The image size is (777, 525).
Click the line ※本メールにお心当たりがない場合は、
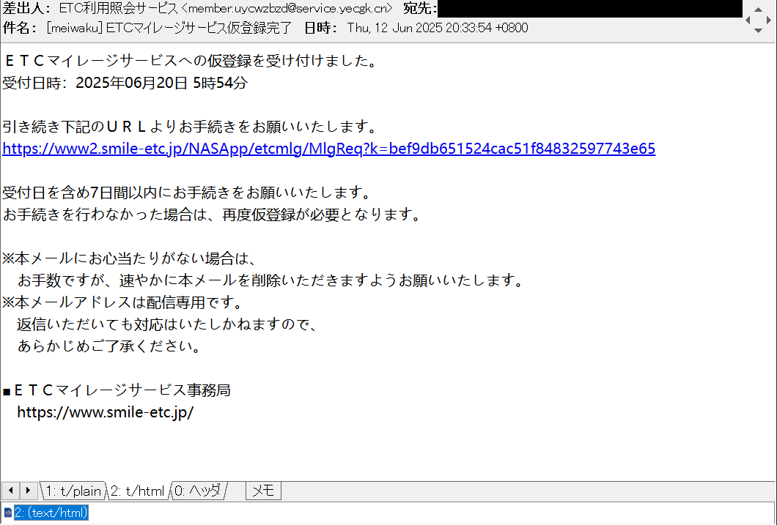130,258
